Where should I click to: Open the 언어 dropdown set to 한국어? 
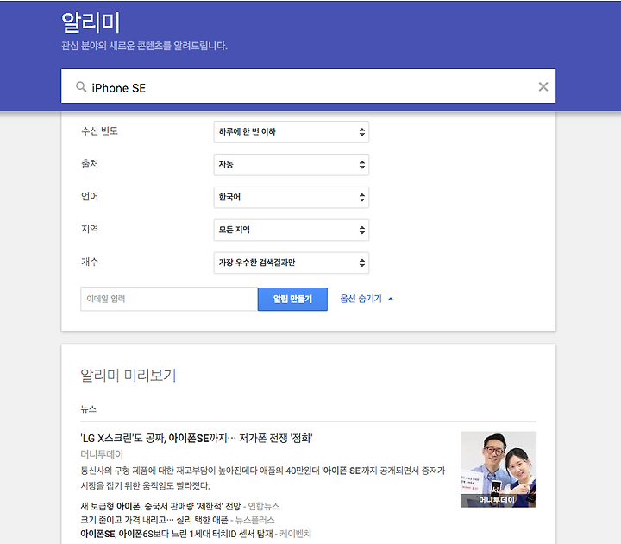292,198
